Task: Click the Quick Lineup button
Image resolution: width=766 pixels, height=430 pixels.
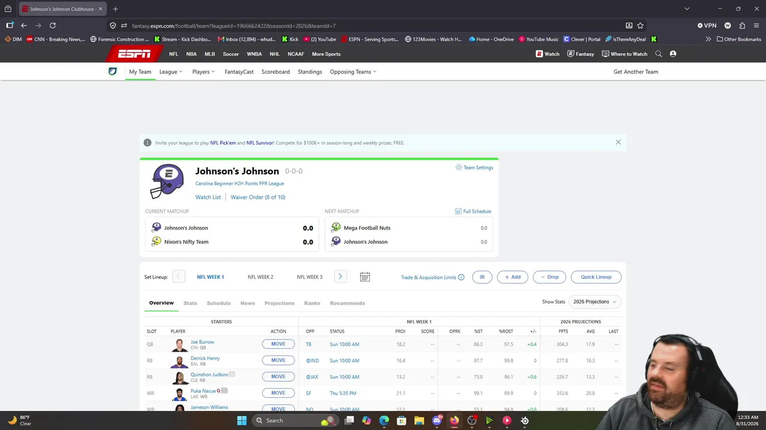Action: click(x=596, y=277)
